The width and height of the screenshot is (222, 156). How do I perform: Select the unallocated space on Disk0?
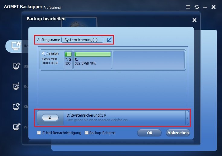[x=149, y=60]
